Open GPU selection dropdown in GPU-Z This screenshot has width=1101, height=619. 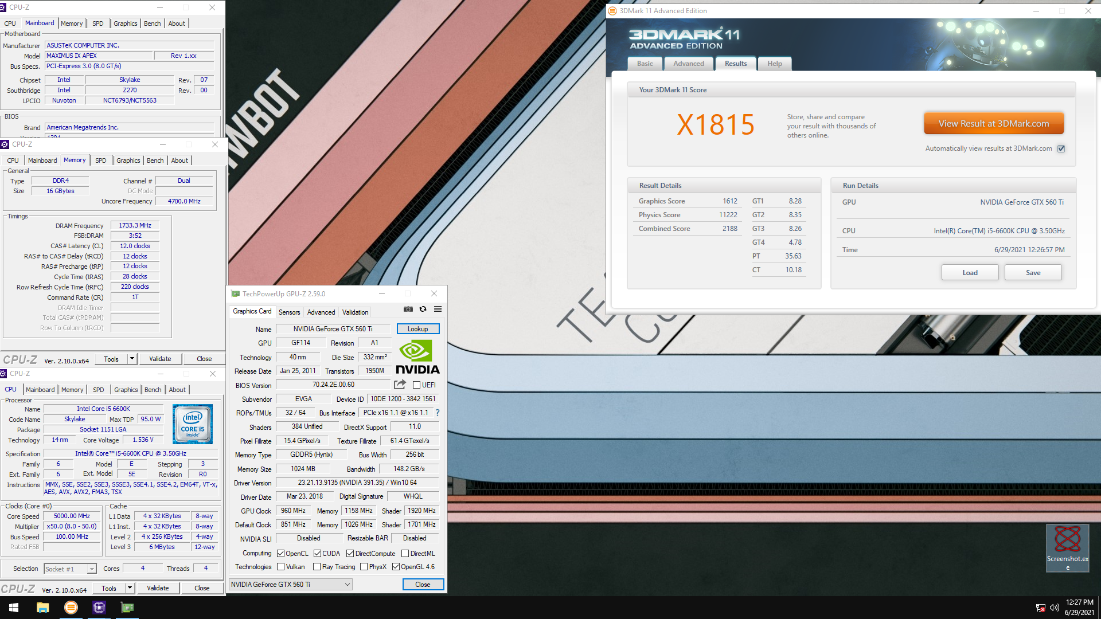pos(291,585)
